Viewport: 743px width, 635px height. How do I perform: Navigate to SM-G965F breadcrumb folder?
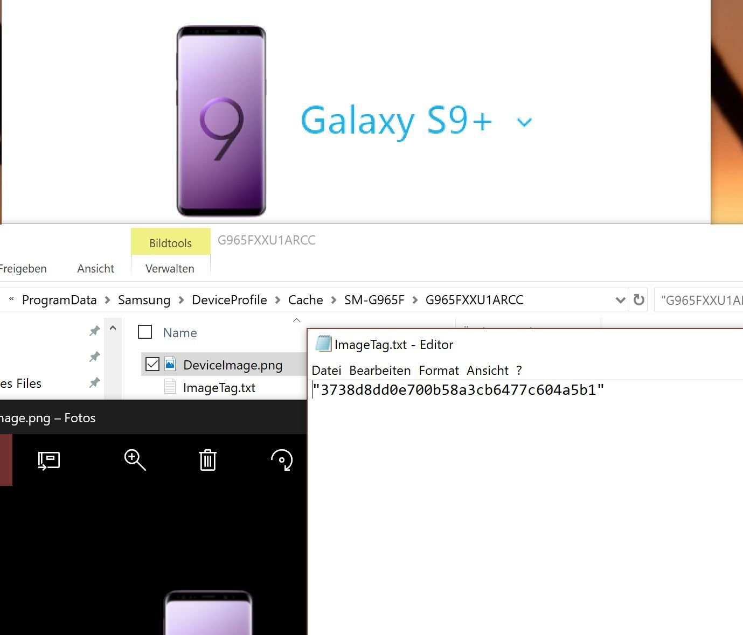pyautogui.click(x=374, y=300)
